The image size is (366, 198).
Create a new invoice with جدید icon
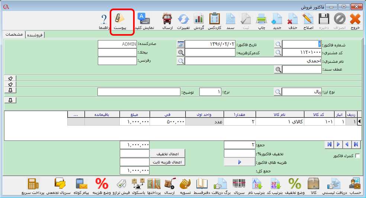pos(277,21)
